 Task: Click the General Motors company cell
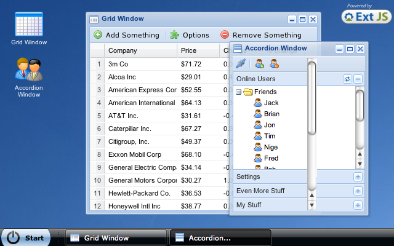(x=141, y=180)
